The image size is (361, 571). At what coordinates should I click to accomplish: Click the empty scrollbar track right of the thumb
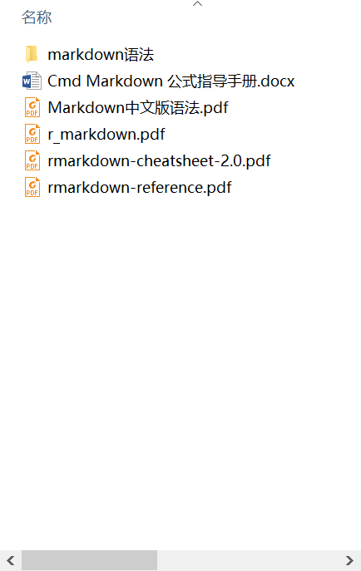[248, 560]
